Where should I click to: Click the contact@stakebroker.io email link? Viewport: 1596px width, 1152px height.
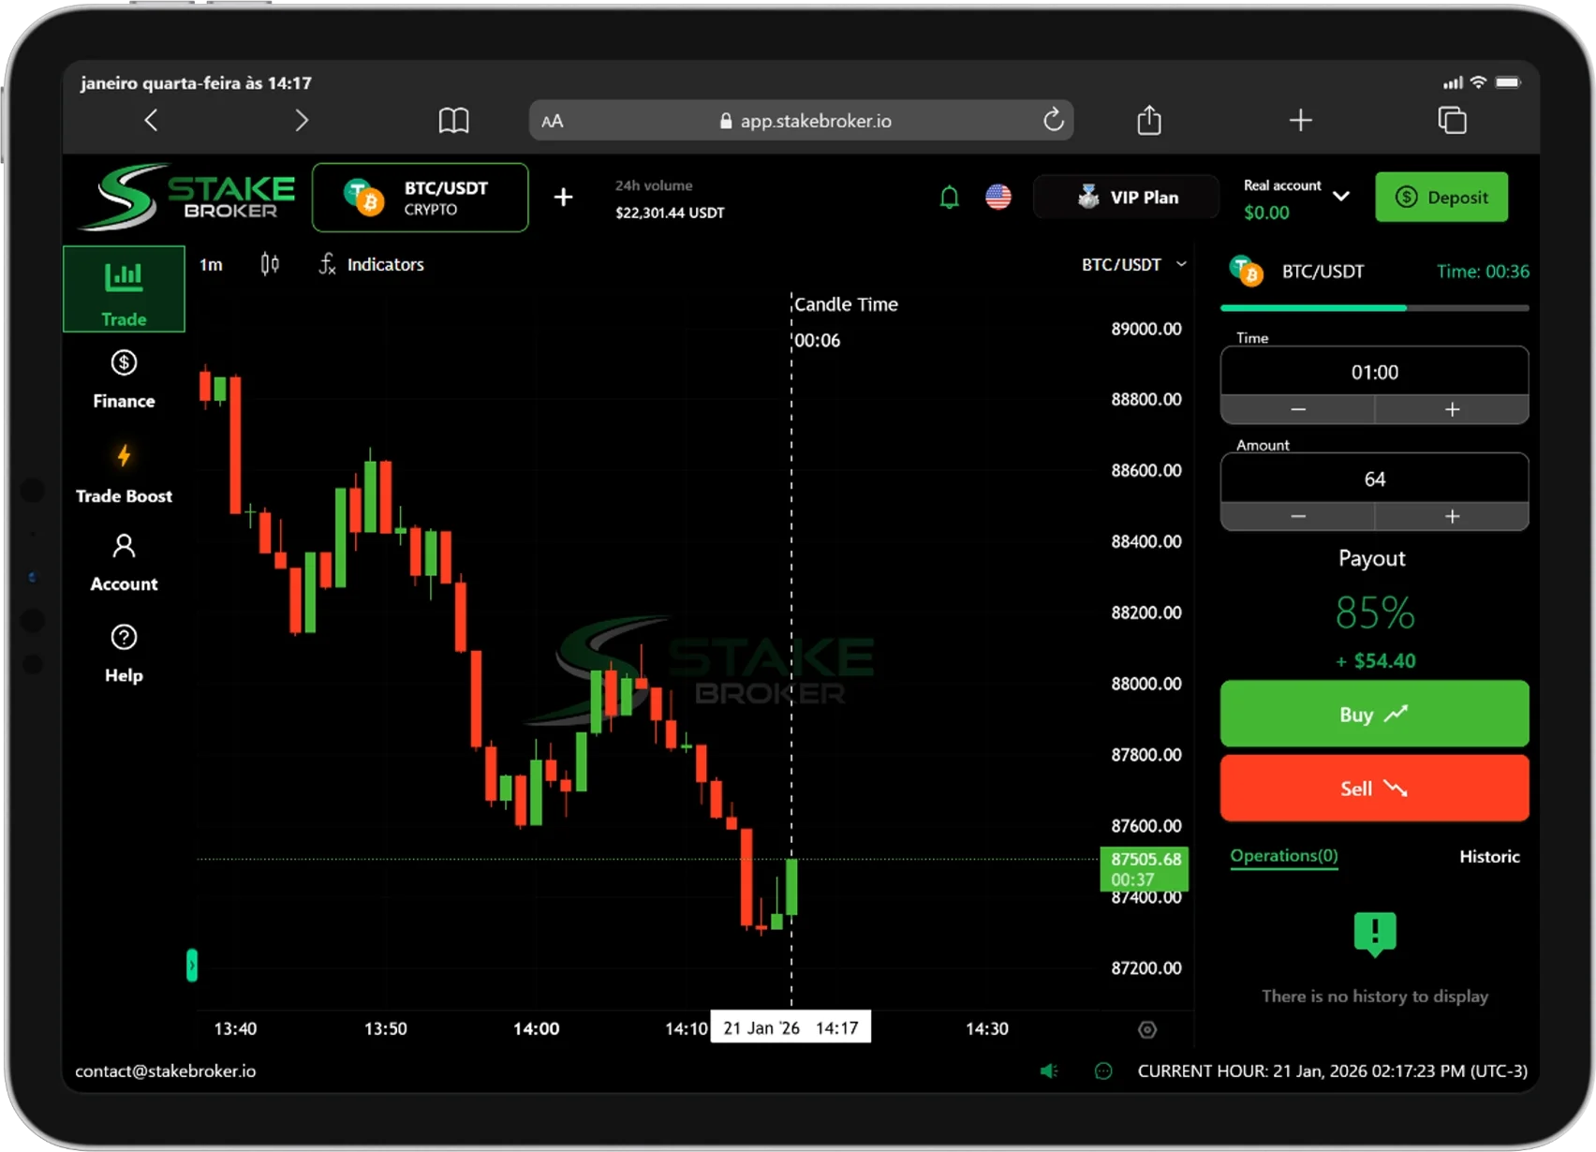[165, 1071]
